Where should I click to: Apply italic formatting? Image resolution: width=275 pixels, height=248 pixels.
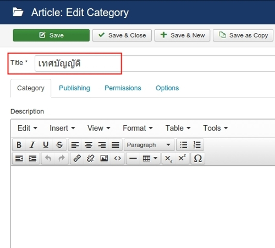pyautogui.click(x=32, y=145)
